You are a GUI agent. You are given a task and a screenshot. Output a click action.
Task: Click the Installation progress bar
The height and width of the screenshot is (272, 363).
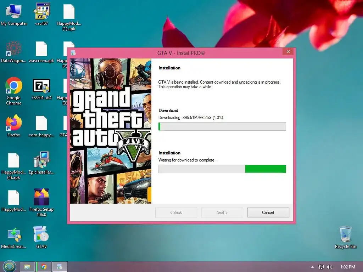point(222,169)
